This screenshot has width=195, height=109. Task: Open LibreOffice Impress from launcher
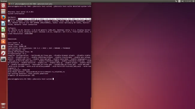(x=3, y=36)
